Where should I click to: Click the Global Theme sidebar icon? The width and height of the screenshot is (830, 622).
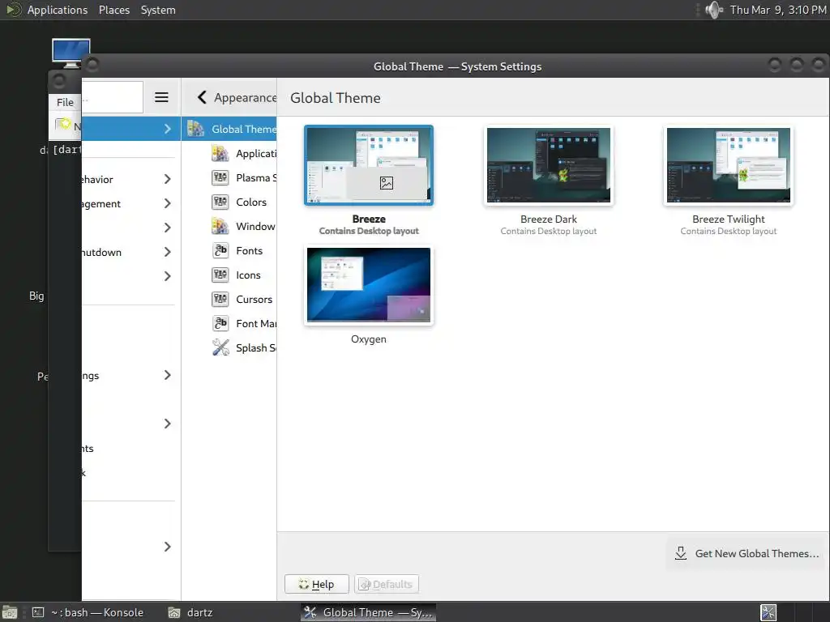[x=196, y=129]
